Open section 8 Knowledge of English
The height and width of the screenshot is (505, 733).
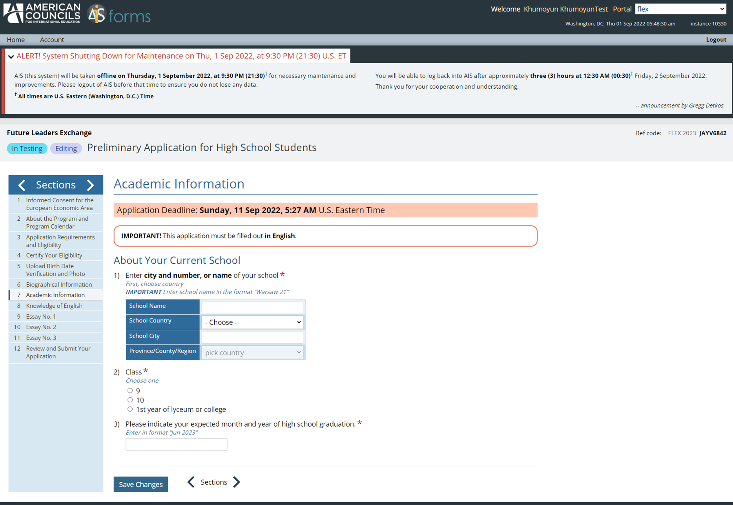click(56, 305)
